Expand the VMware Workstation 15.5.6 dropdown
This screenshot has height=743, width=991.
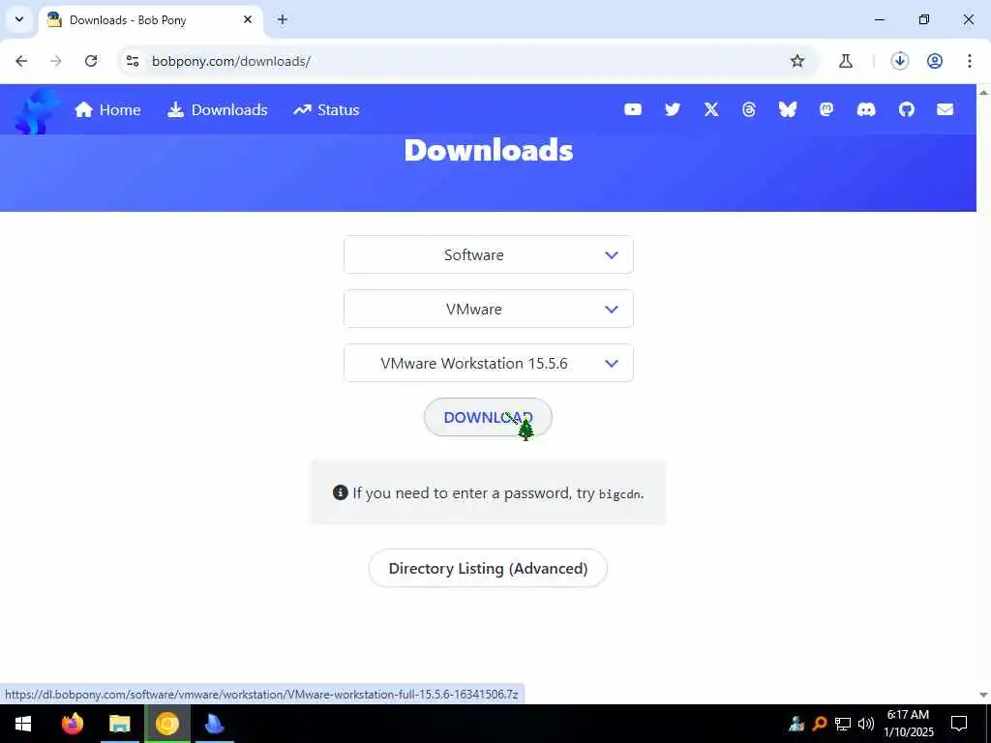(489, 364)
